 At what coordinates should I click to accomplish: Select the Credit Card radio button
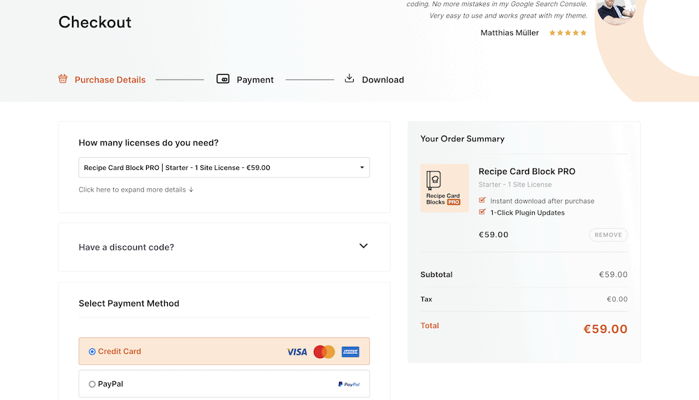(92, 352)
